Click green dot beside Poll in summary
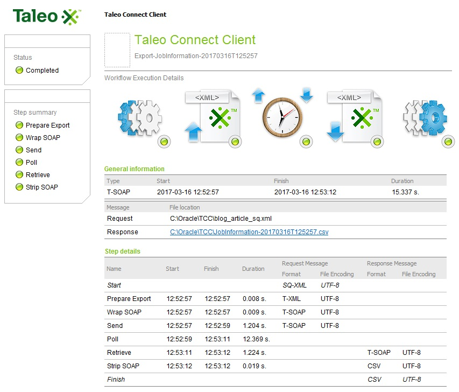Viewport: 459px width, 392px height. (19, 162)
